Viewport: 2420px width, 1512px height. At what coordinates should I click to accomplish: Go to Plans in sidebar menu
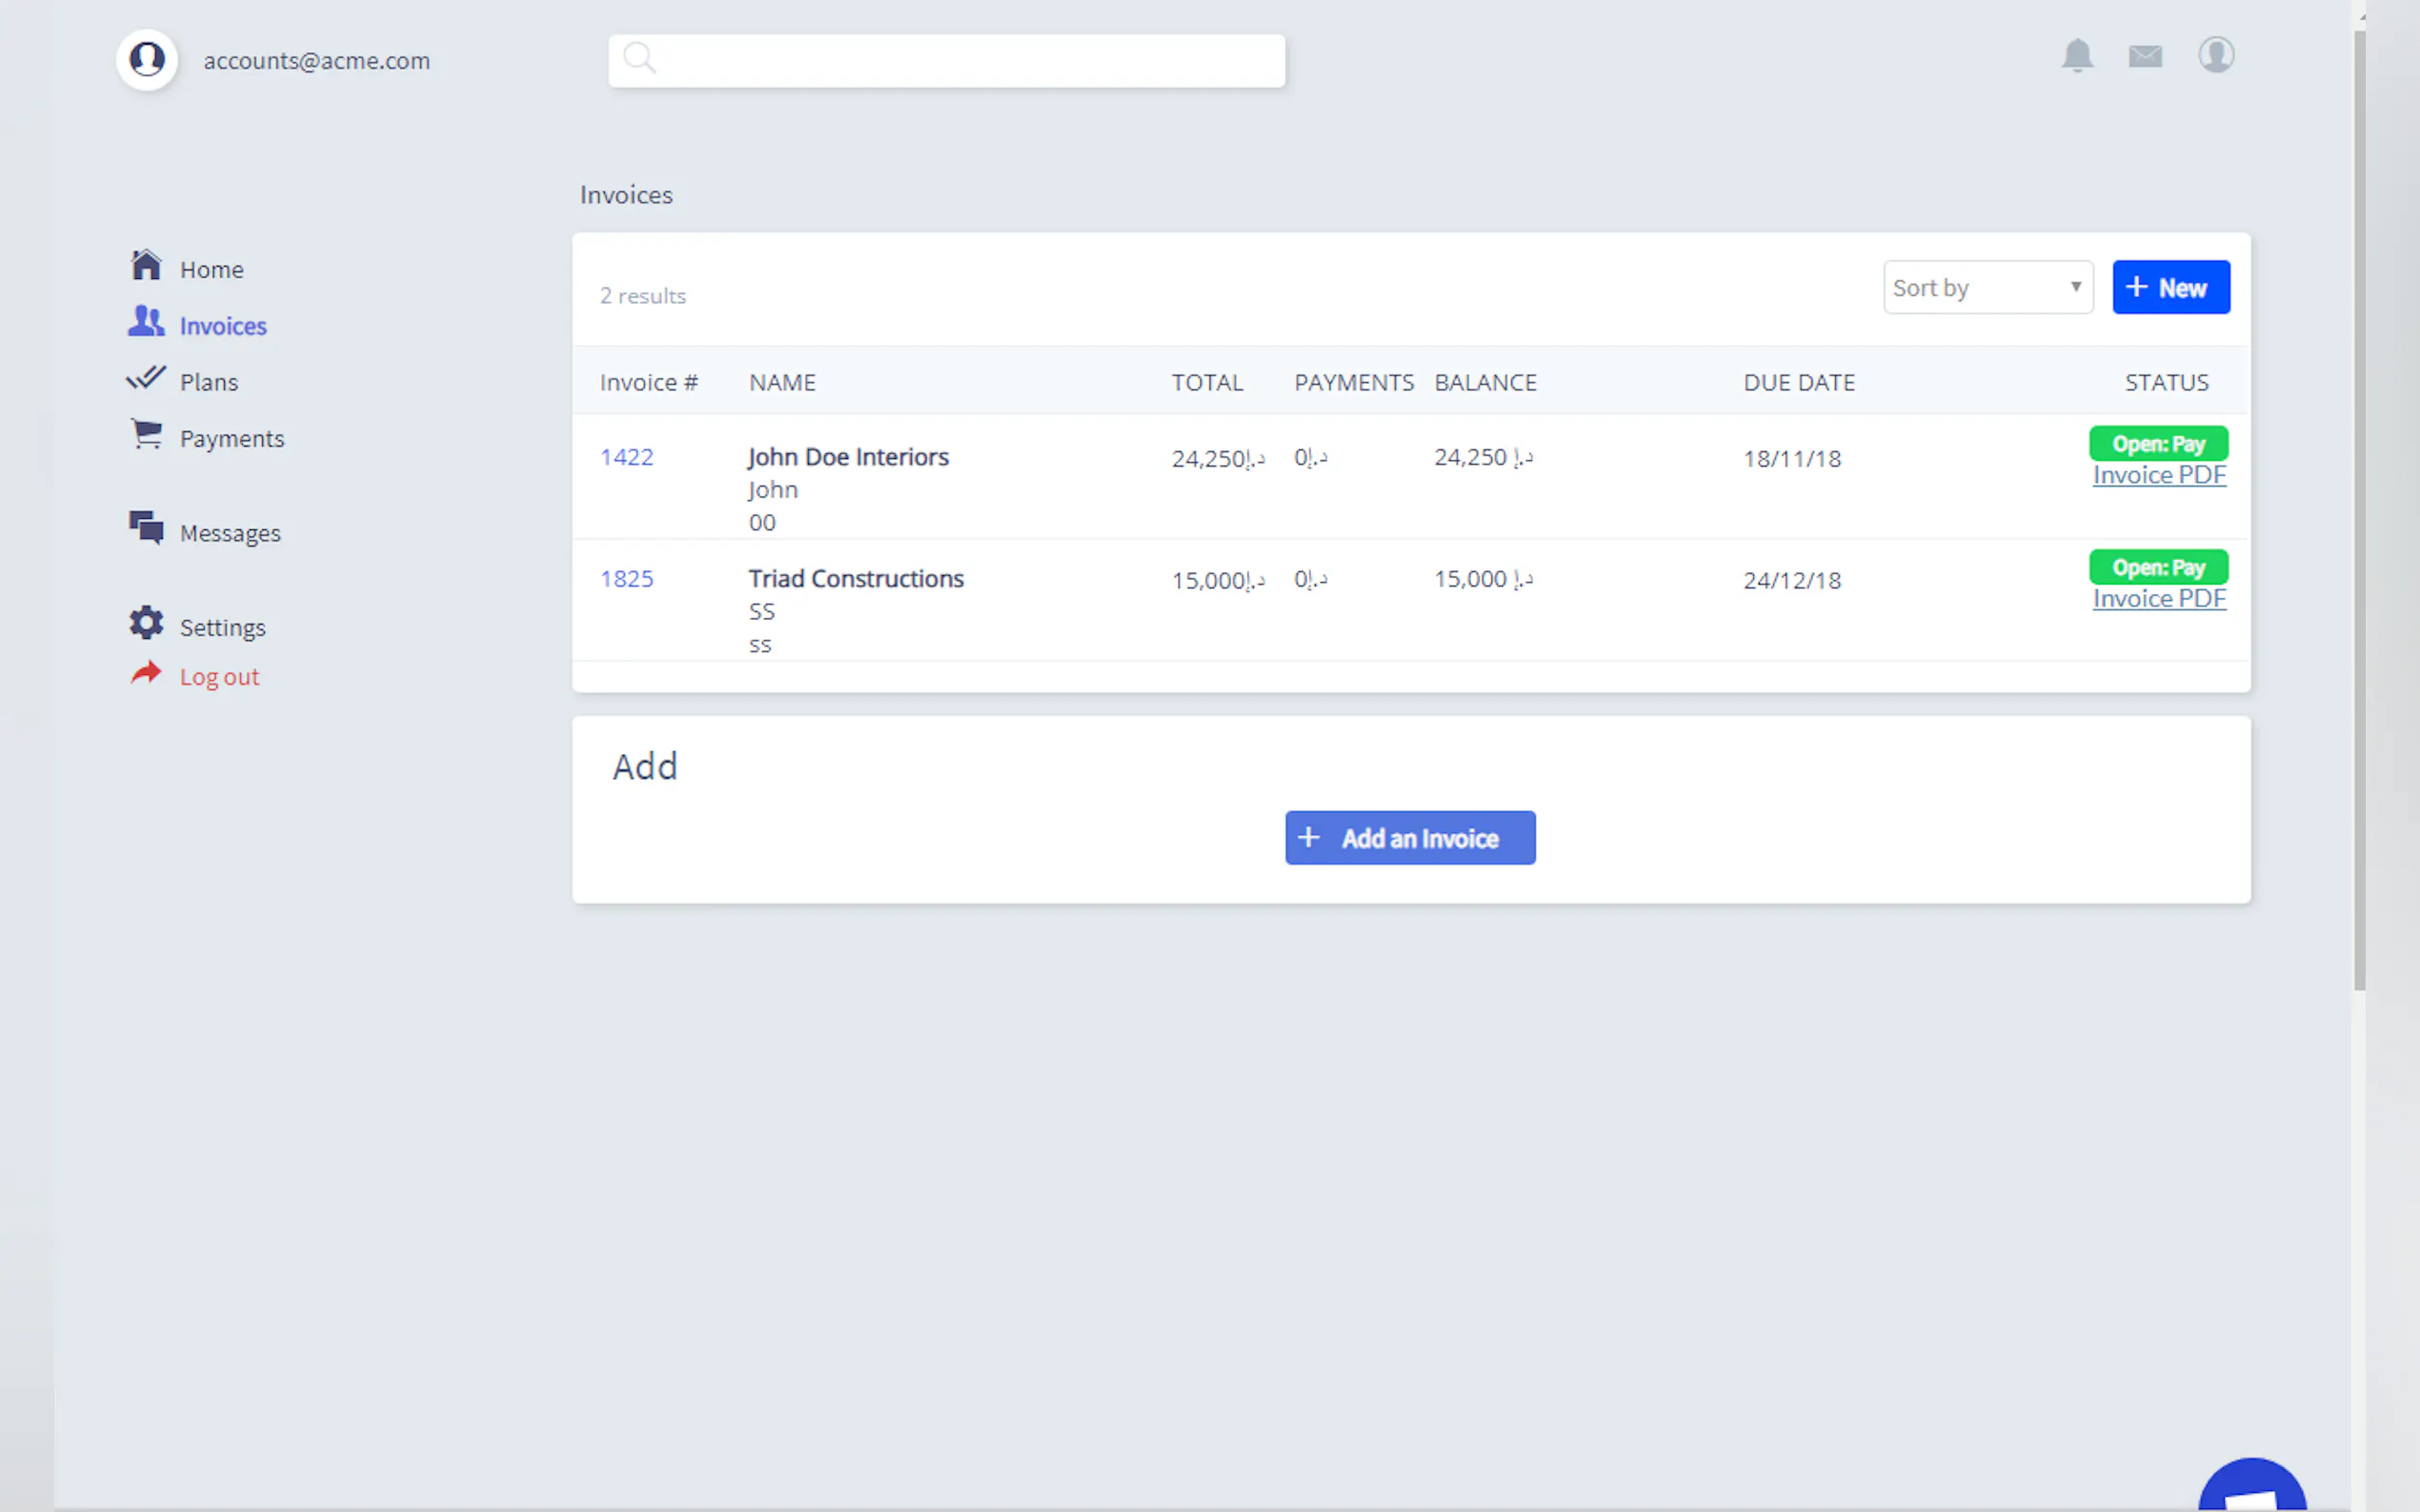(208, 382)
